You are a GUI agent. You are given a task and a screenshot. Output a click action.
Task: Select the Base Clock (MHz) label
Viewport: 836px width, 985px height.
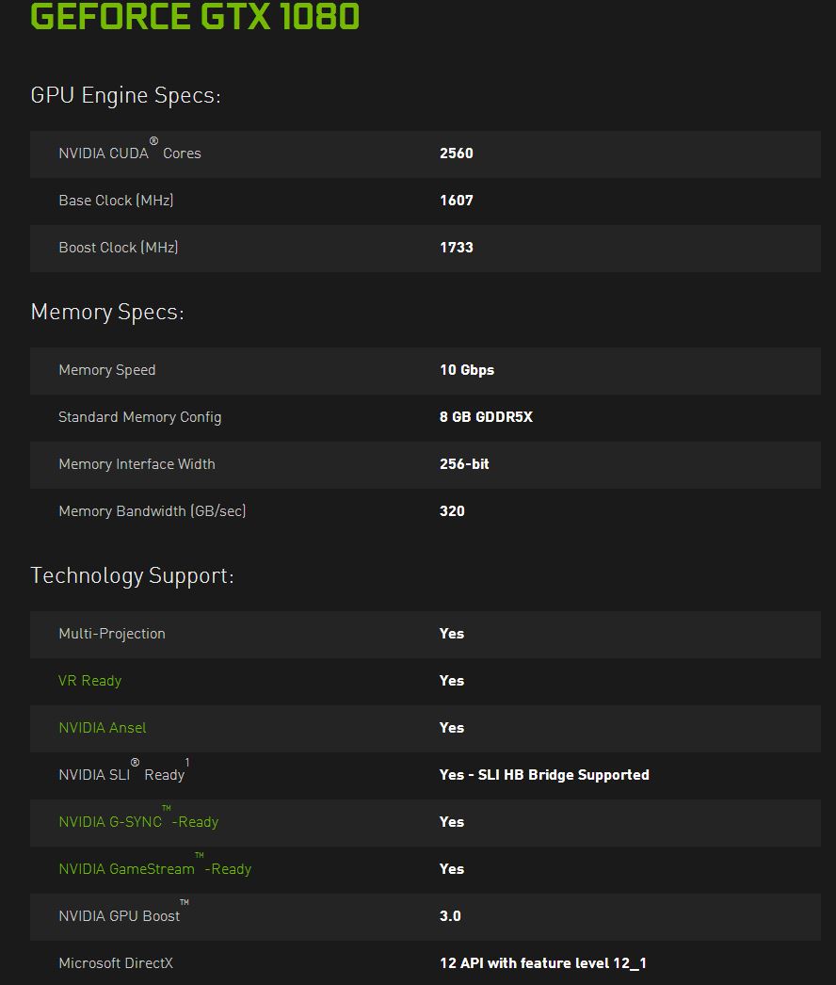116,201
